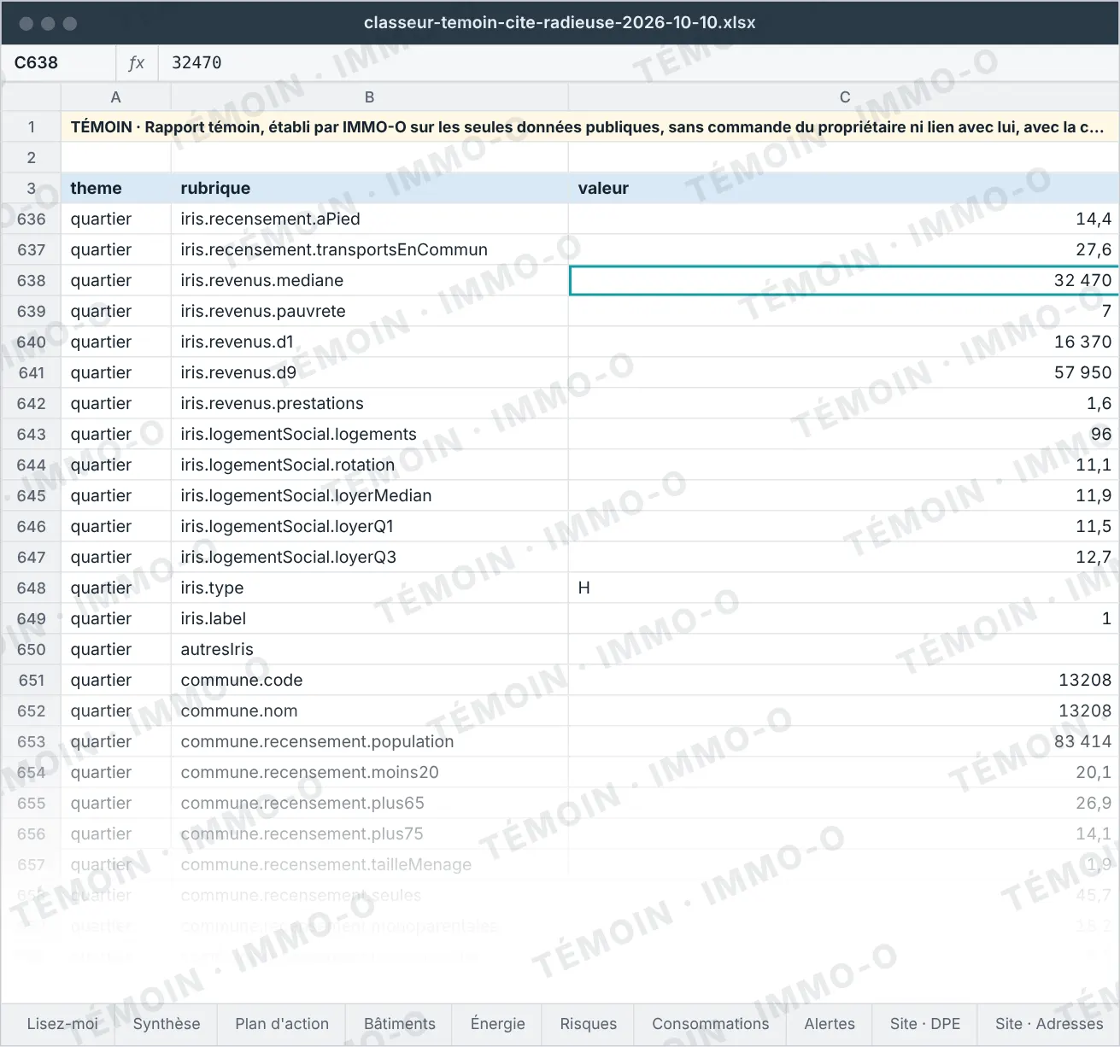
Task: Select column A header
Action: tap(116, 97)
